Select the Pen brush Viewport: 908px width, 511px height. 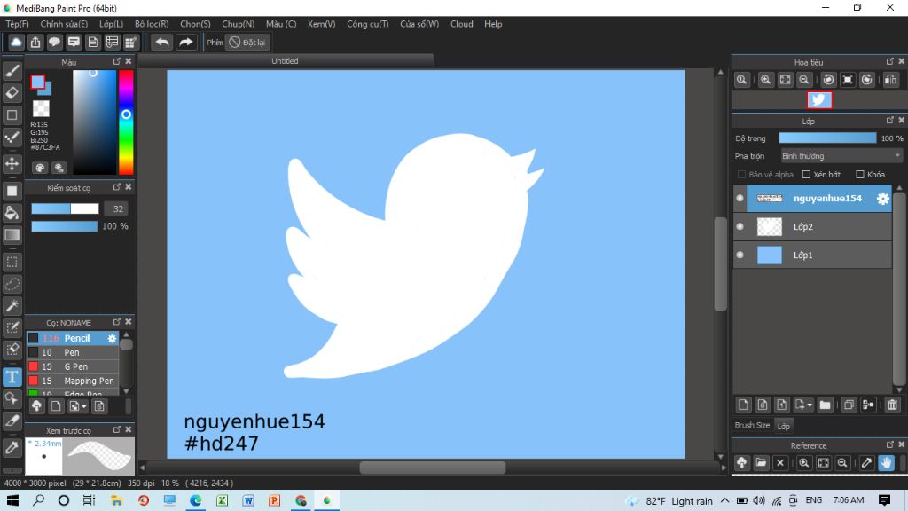tap(73, 352)
